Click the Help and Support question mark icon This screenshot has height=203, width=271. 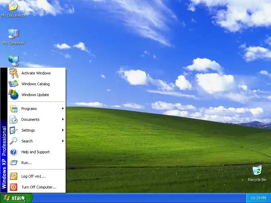(x=14, y=152)
